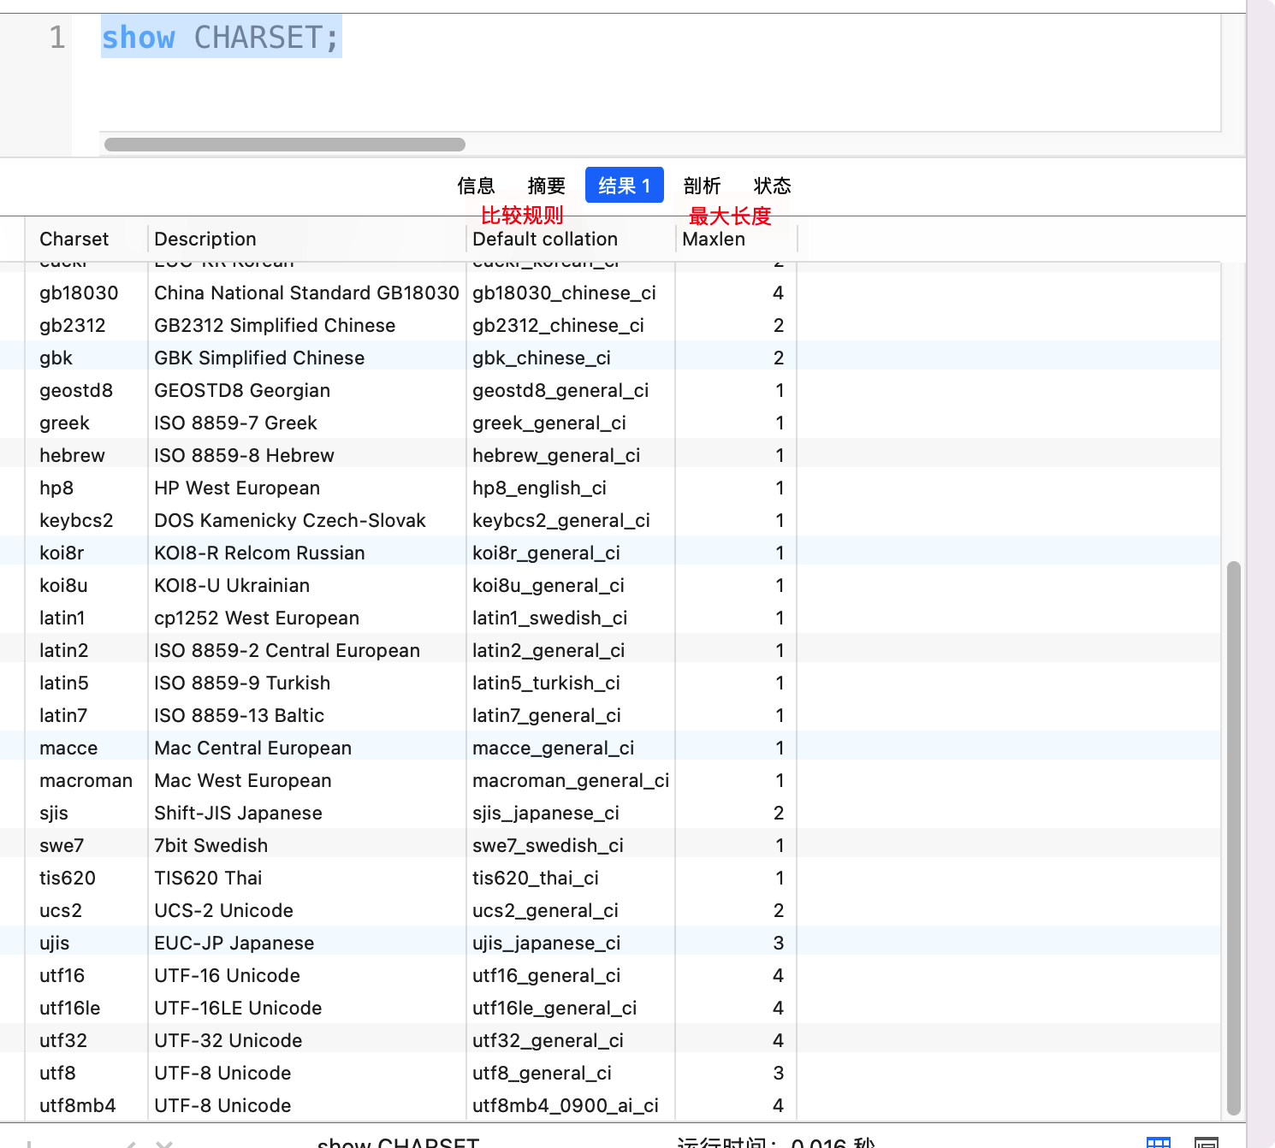1275x1148 pixels.
Task: Select the gb18030 charset cell
Action: 79,293
